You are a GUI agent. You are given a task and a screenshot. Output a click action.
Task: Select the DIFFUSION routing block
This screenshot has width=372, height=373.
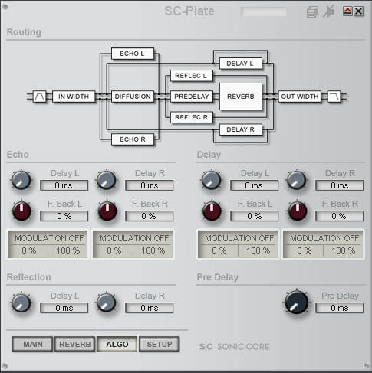click(133, 97)
